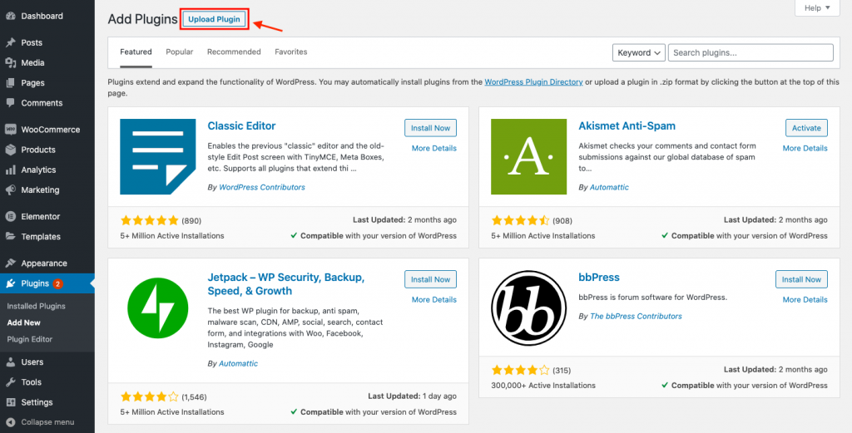This screenshot has width=852, height=433.
Task: Click the Akismet green logo thumbnail
Action: click(528, 157)
